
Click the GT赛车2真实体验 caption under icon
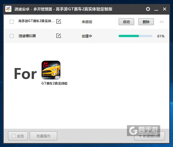click(x=54, y=83)
